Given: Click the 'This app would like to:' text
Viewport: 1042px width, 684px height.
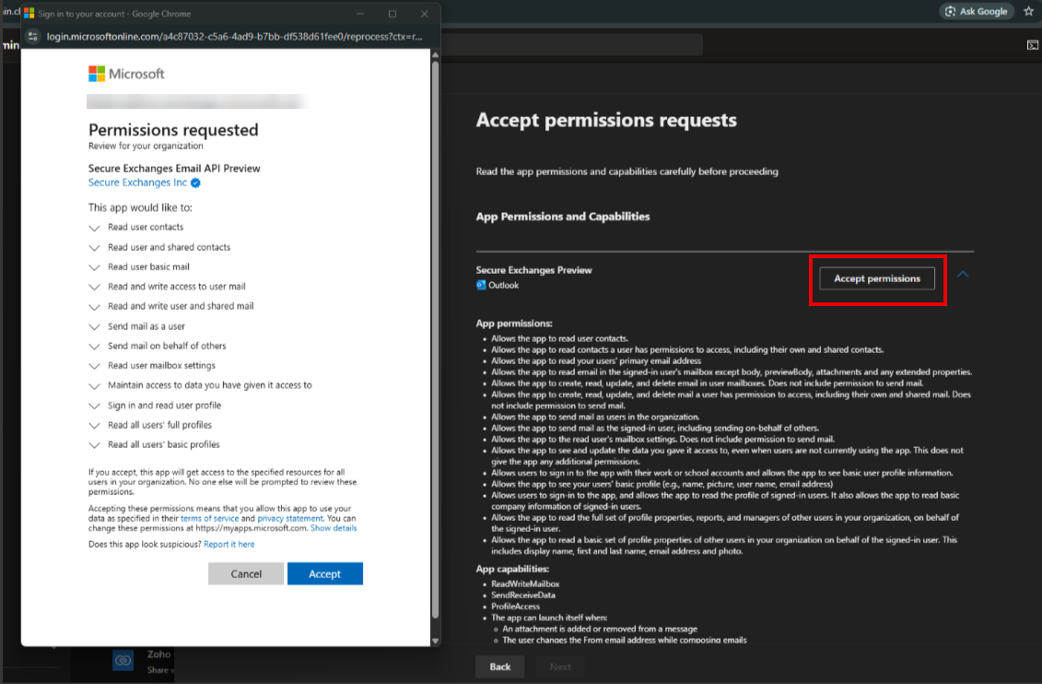Looking at the screenshot, I should click(x=140, y=207).
